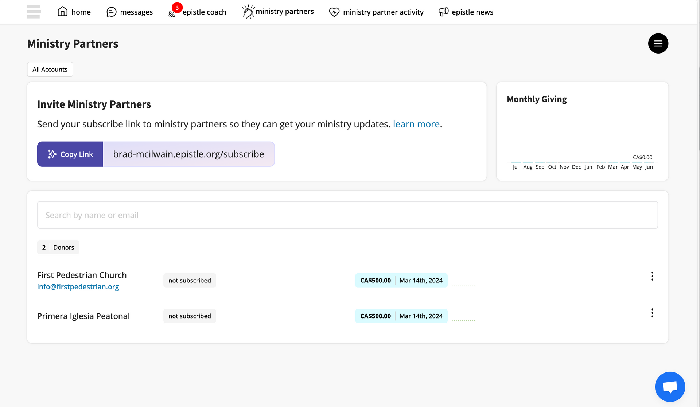This screenshot has width=700, height=407.
Task: Click the sparkline beside First Pedestrian Church gift
Action: click(463, 285)
